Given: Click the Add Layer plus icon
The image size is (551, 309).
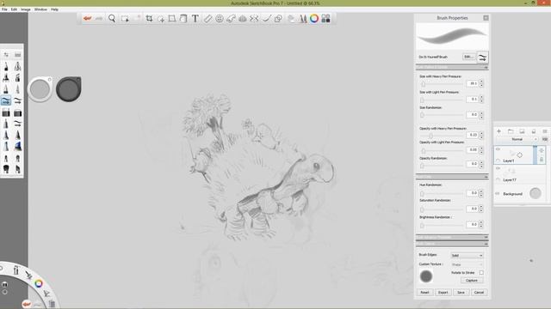Looking at the screenshot, I should [498, 131].
